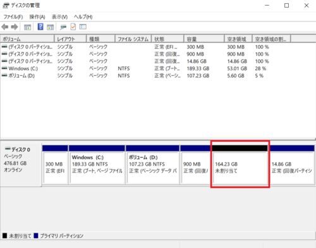Sort by the ボリューム column header
This screenshot has height=248, width=316.
(27, 39)
